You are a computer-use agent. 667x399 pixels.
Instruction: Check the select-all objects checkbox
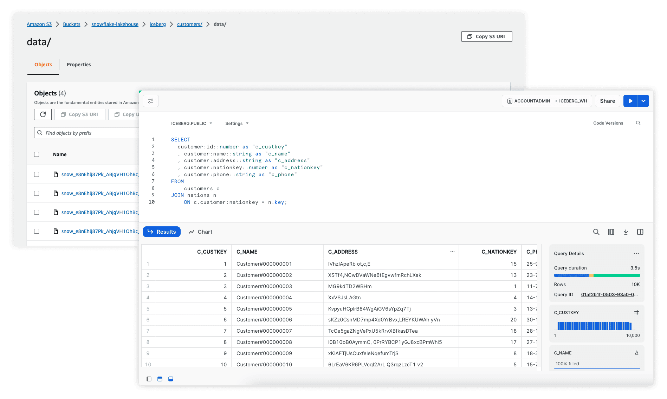pyautogui.click(x=37, y=154)
